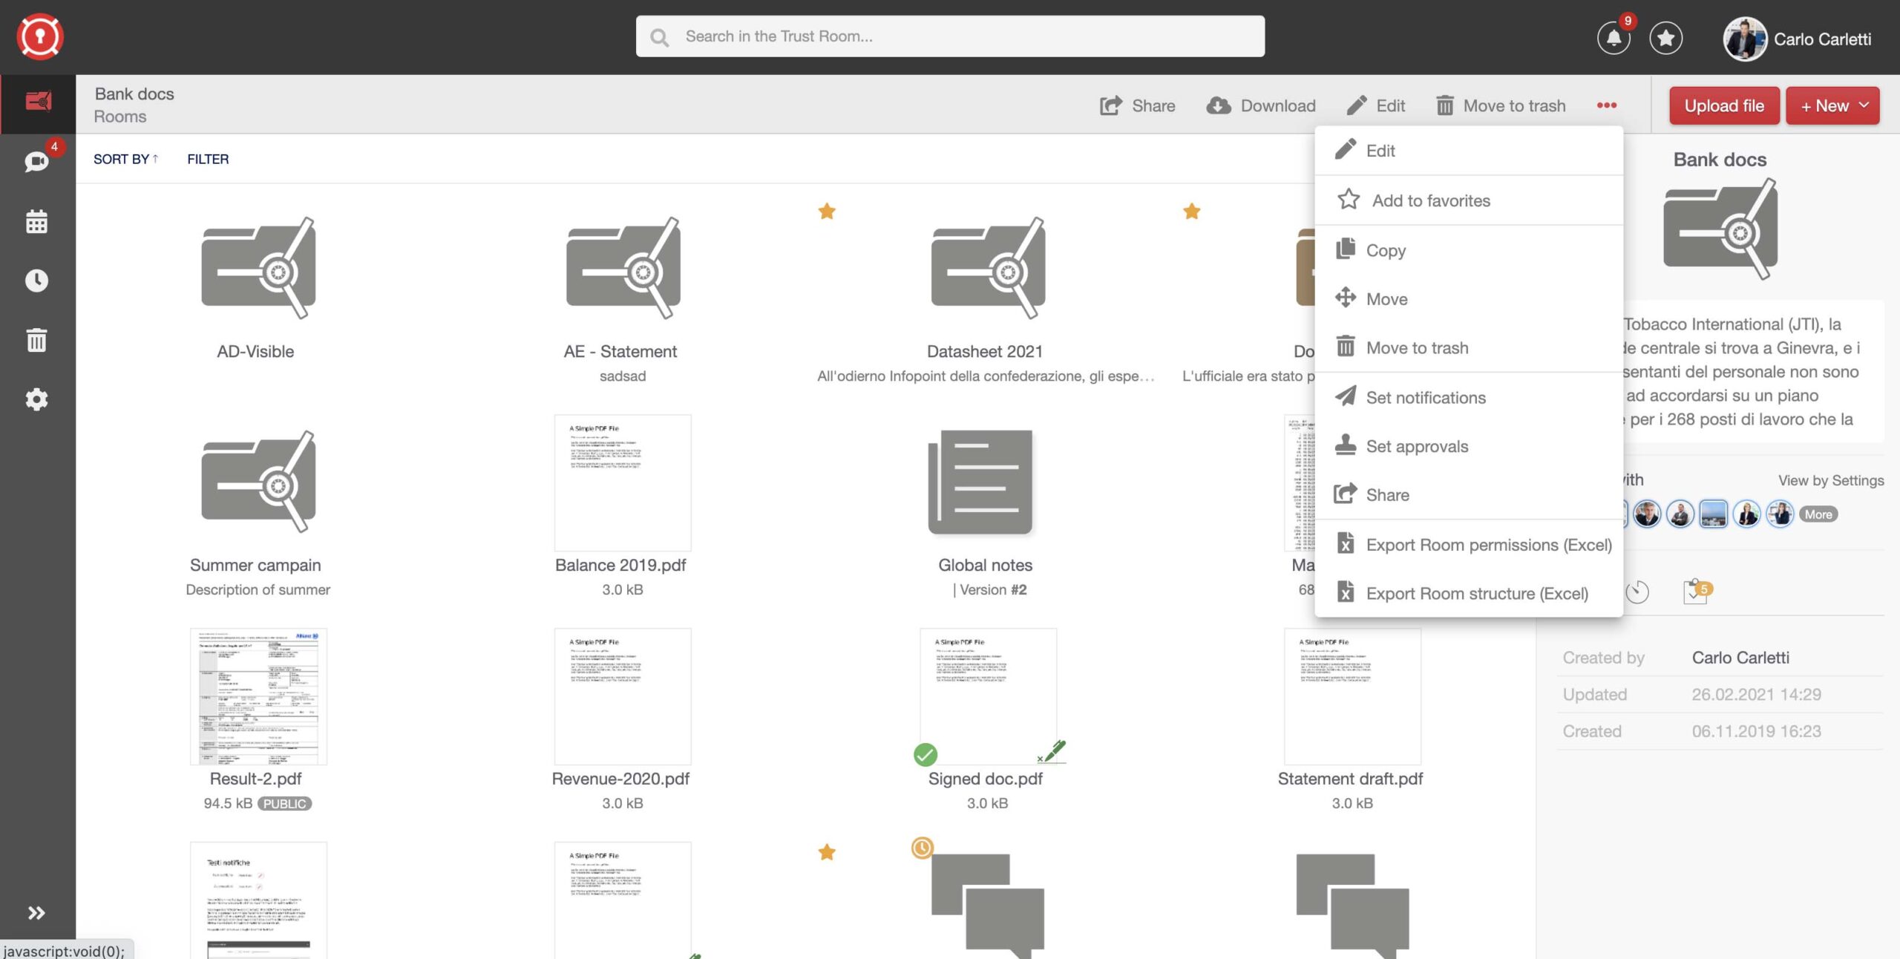Open the calendar from the sidebar
1900x959 pixels.
point(36,220)
